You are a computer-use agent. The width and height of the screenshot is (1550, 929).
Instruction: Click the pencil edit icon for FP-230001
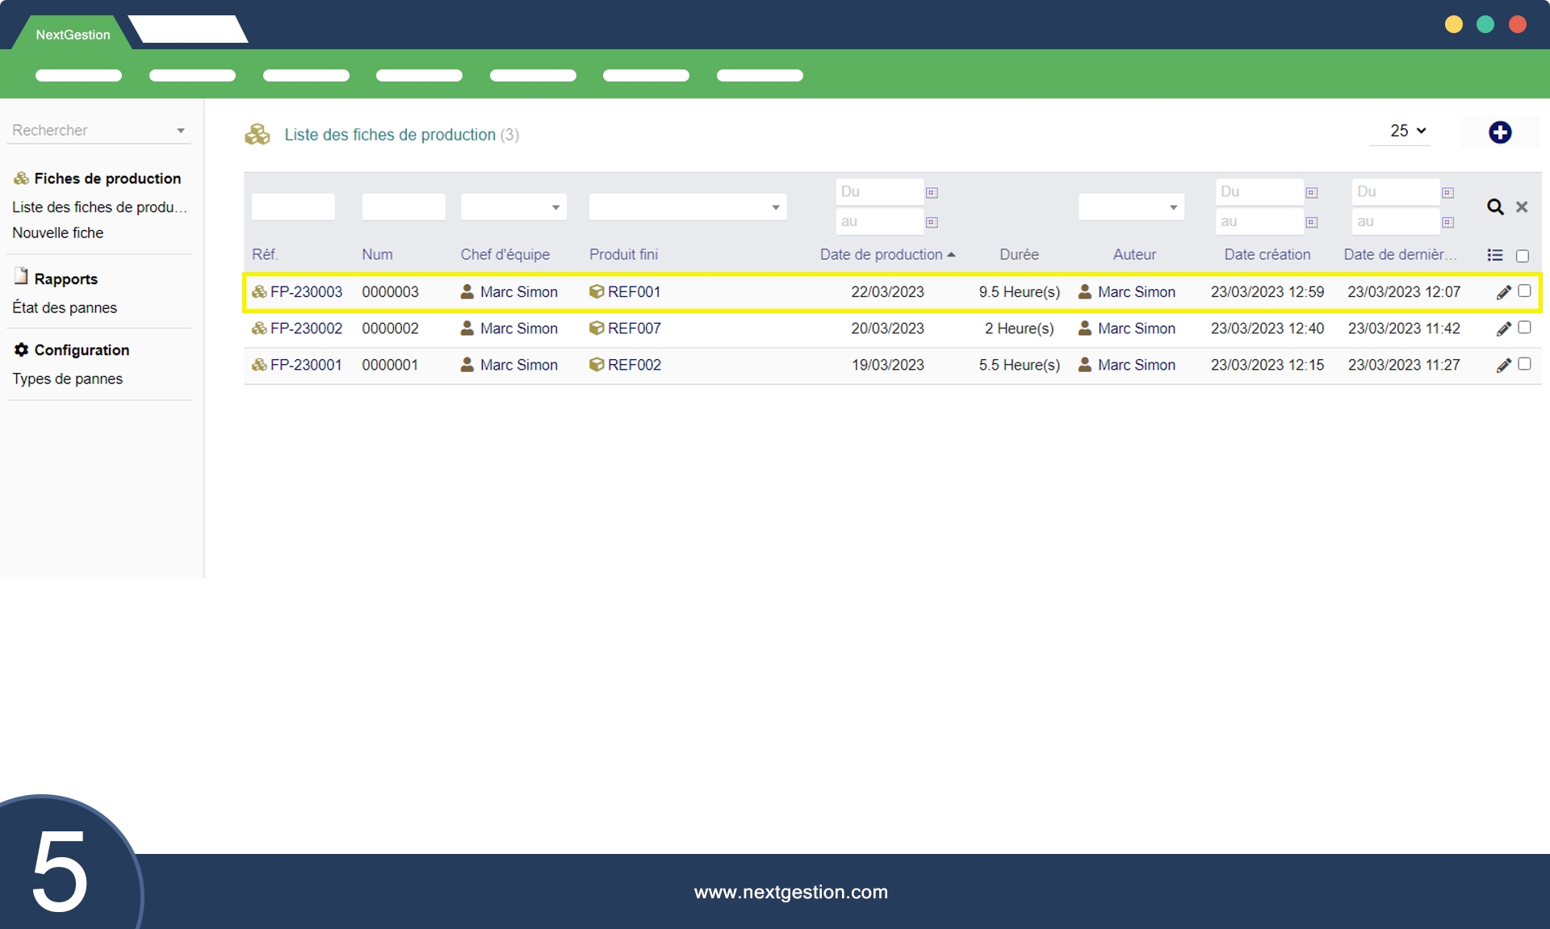[x=1503, y=365]
